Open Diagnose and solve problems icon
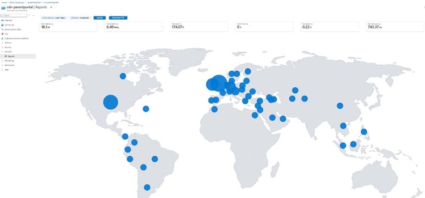 tap(2, 38)
